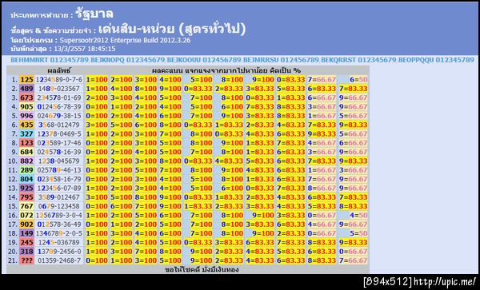Select result 435 in row 6
Screen dimensions: 480x290
coord(26,125)
